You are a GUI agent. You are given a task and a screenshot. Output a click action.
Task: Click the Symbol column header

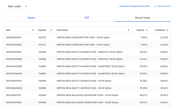click(x=42, y=30)
